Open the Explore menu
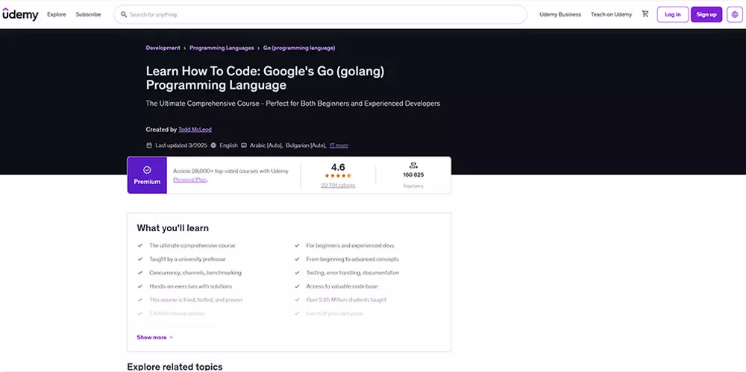The image size is (746, 372). pos(57,14)
